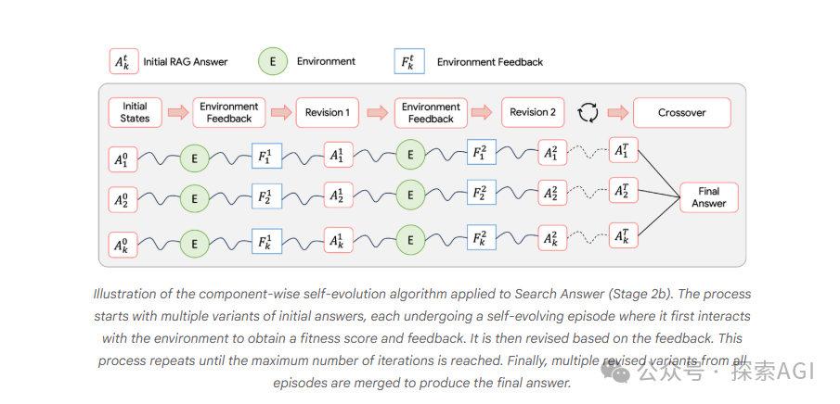Viewport: 840px width, 404px height.
Task: Click the circular refresh loop icon
Action: click(x=588, y=112)
